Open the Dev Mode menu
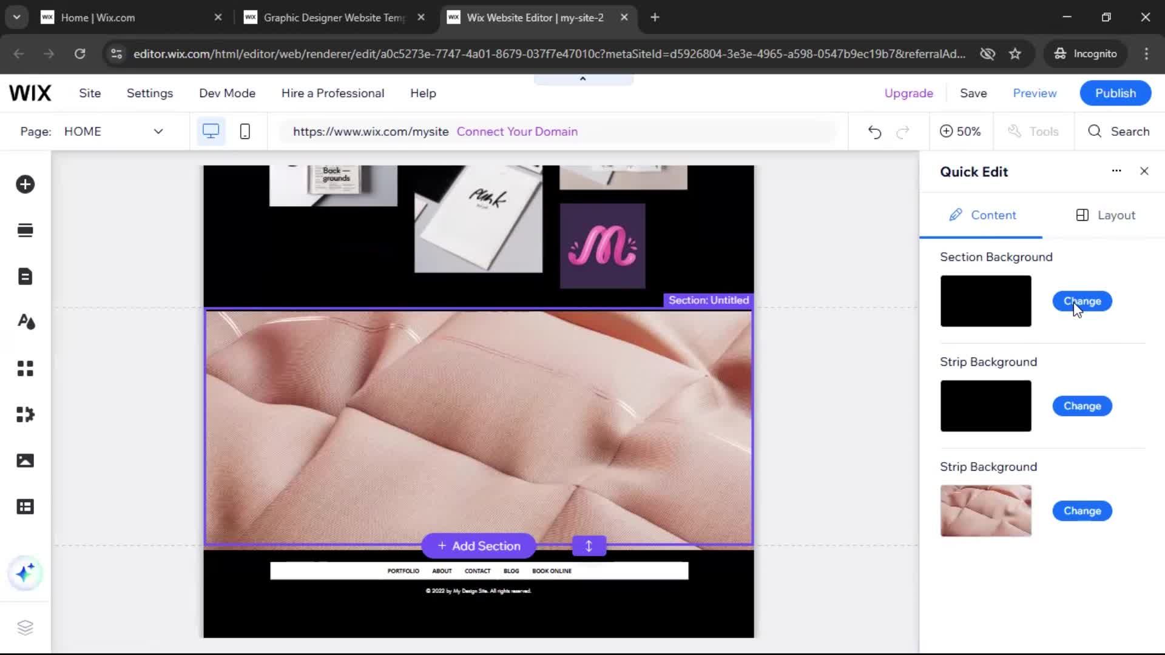Viewport: 1165px width, 655px height. (228, 93)
